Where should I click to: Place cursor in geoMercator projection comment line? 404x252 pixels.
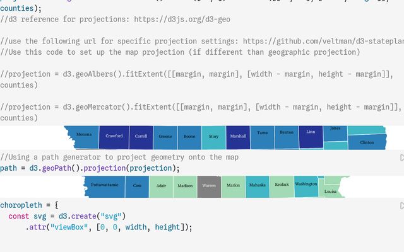[189, 107]
